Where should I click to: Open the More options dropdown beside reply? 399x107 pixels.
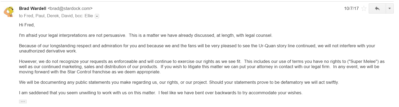tap(389, 9)
